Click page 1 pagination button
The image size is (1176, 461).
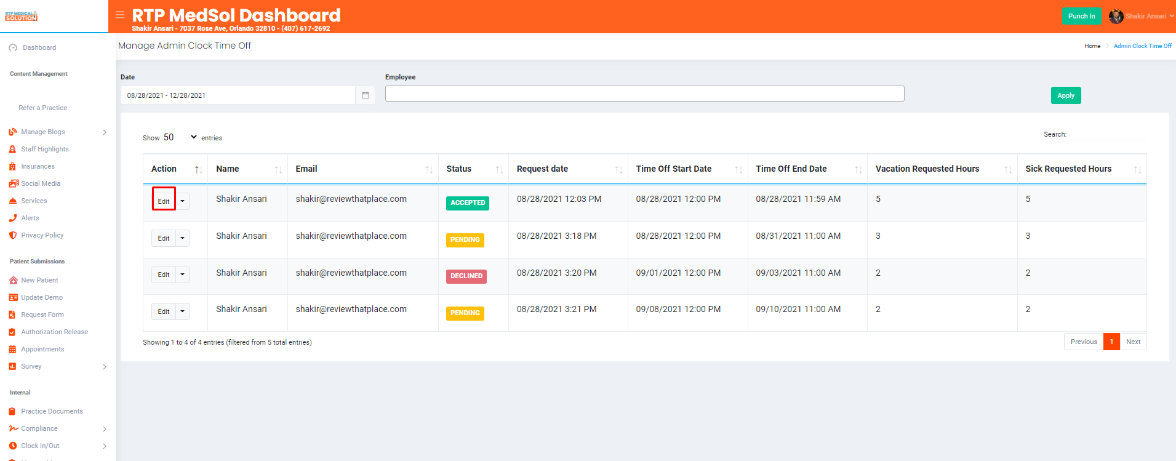tap(1111, 342)
